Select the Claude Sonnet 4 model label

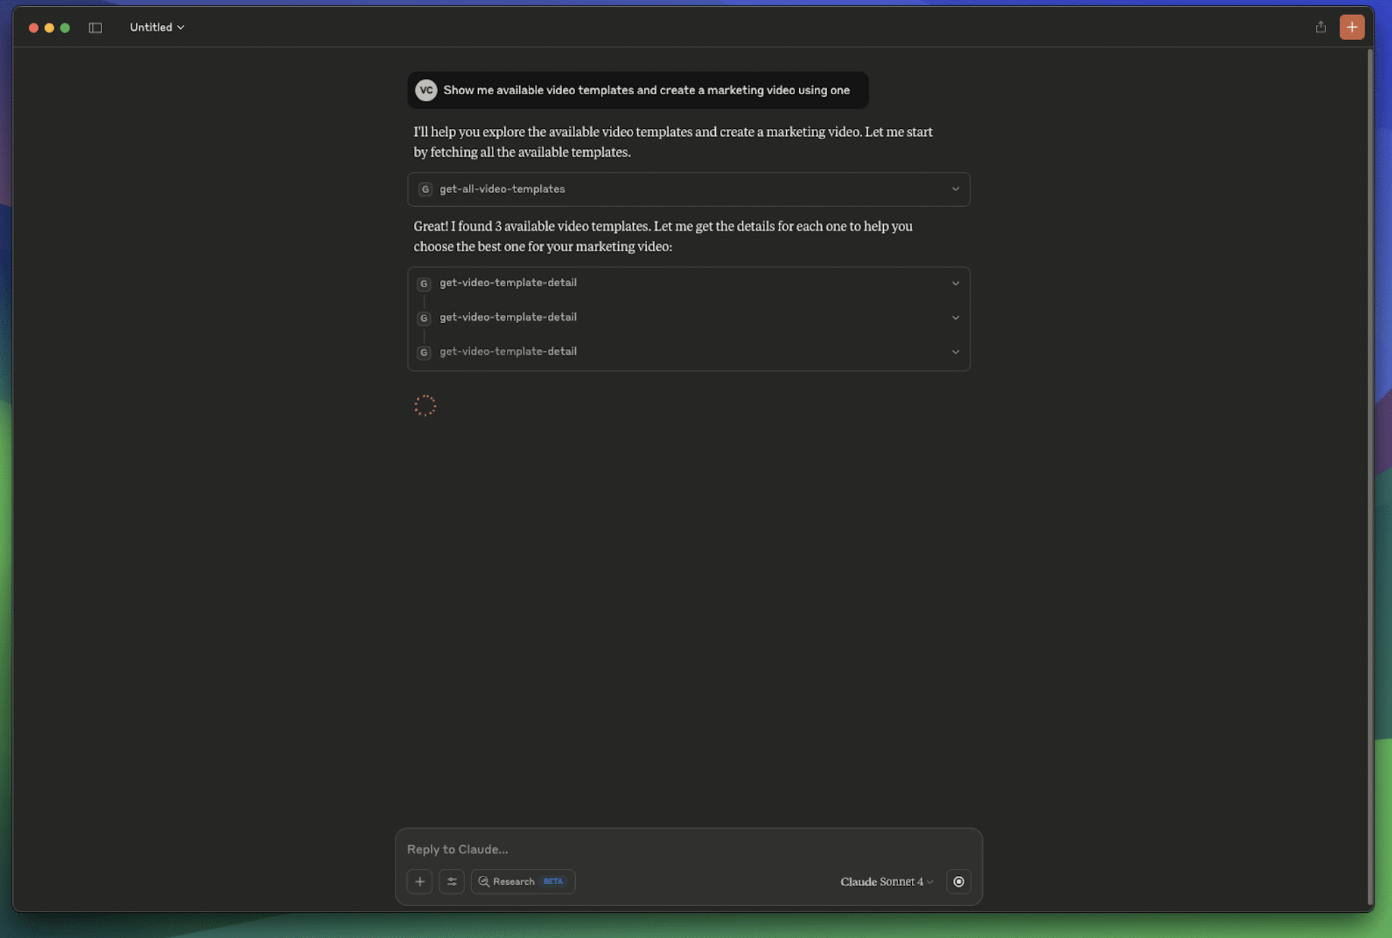[x=881, y=881]
